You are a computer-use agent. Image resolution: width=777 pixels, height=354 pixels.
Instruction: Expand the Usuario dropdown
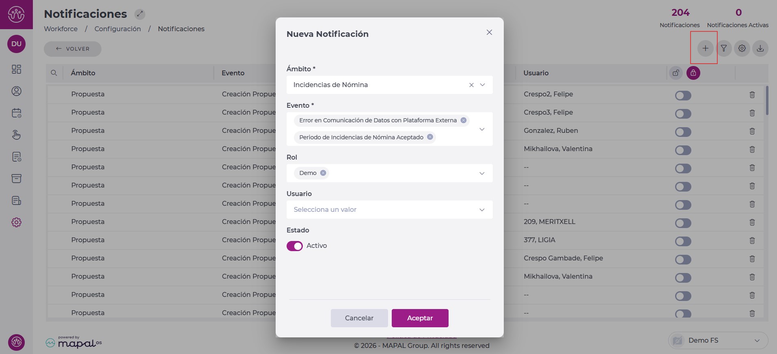482,210
